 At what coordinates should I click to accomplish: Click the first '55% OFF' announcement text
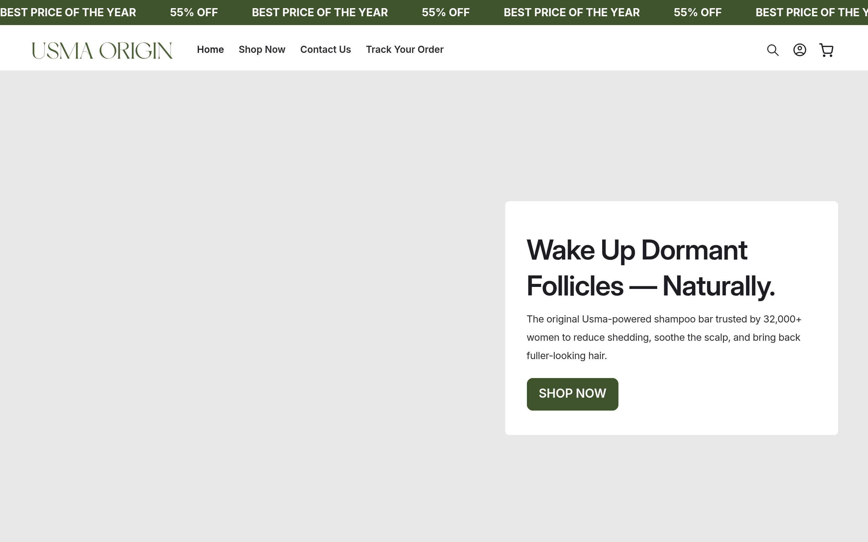[194, 13]
